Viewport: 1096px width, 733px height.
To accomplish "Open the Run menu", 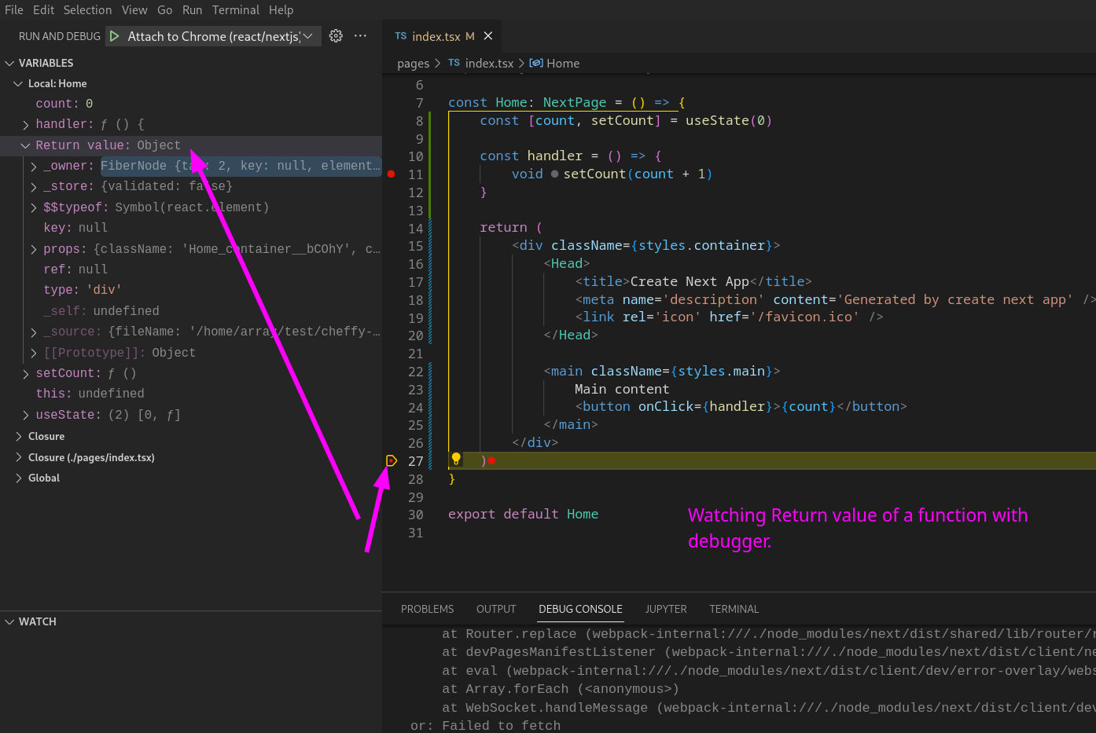I will [192, 10].
